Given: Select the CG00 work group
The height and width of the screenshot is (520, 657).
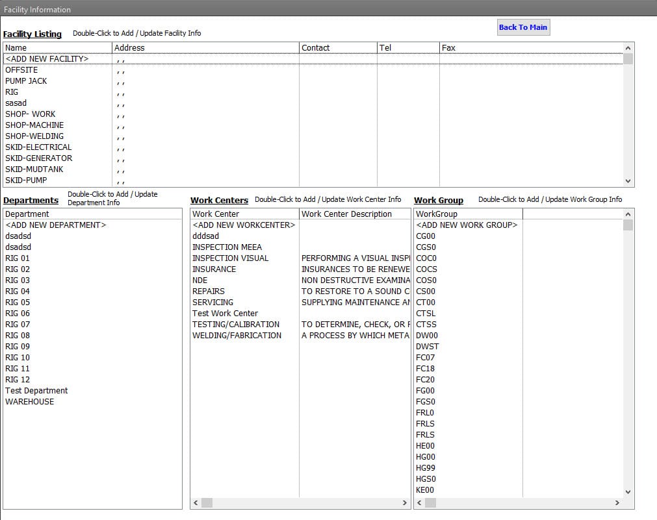Looking at the screenshot, I should 519,236.
